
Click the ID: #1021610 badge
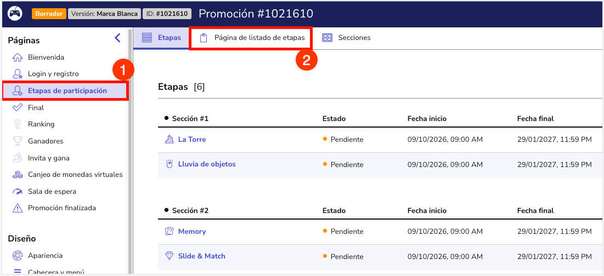tap(167, 14)
